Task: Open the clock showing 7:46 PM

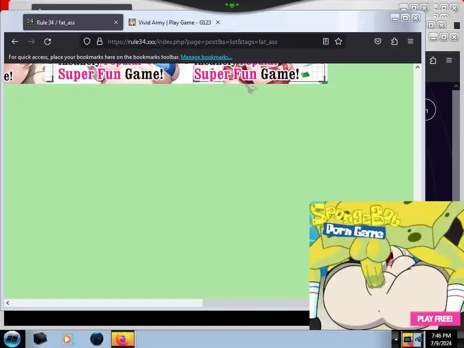Action: click(x=441, y=339)
